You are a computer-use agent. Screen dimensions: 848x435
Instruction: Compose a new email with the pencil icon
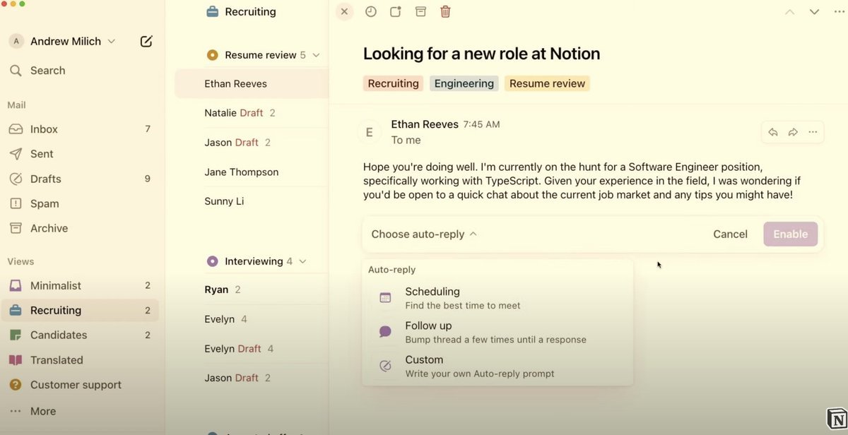pyautogui.click(x=146, y=41)
